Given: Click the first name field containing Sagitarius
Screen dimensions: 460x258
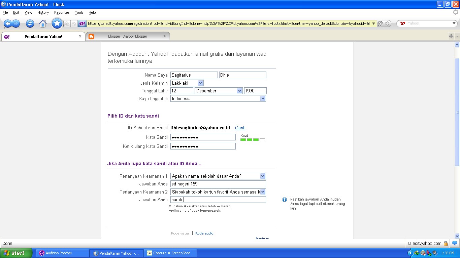Looking at the screenshot, I should [x=194, y=75].
